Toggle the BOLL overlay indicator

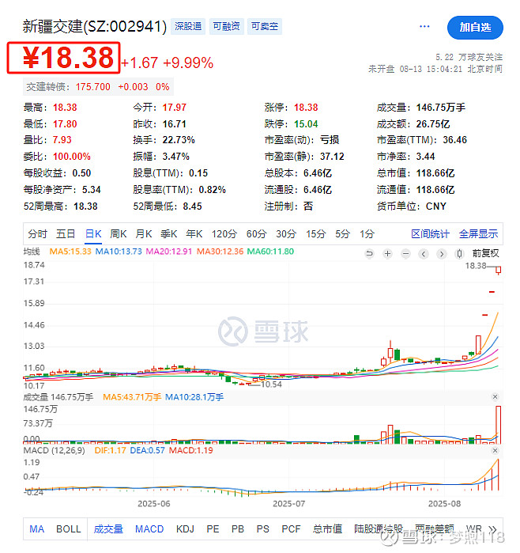(x=69, y=529)
